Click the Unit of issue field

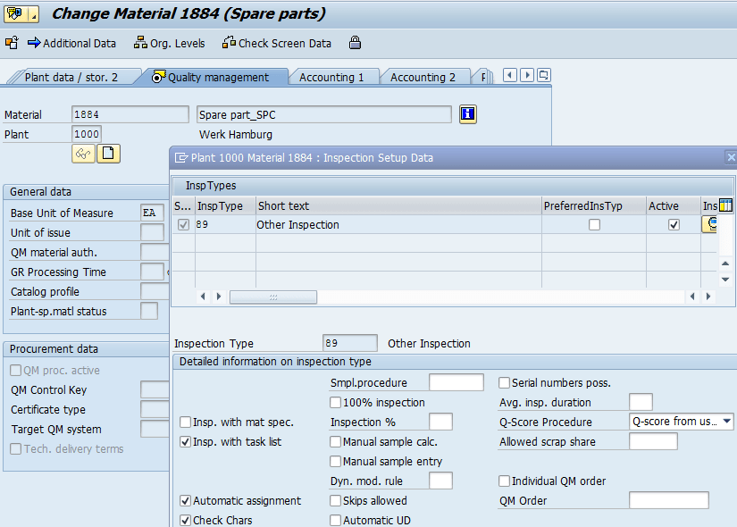[x=152, y=233]
